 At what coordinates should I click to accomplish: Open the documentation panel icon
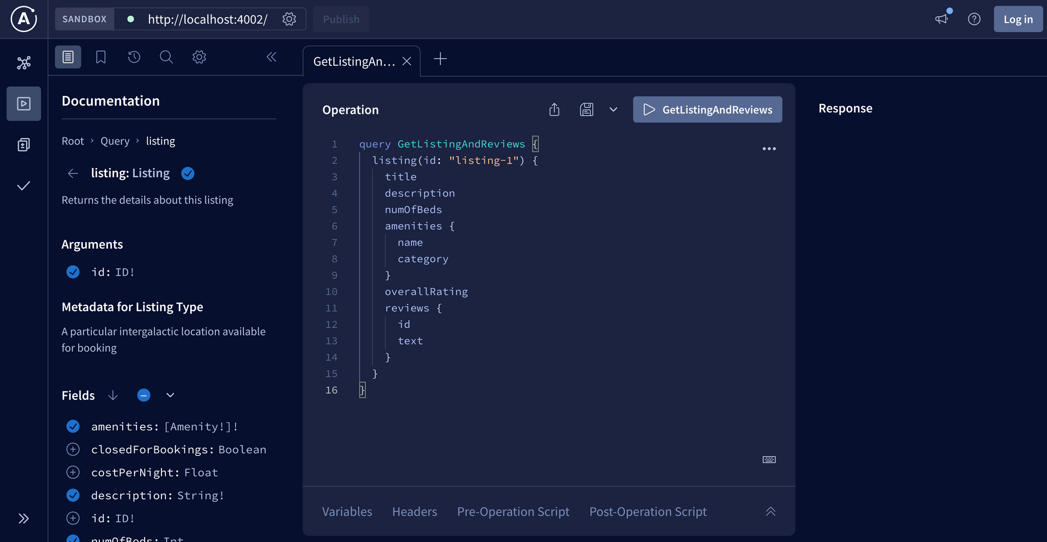68,57
